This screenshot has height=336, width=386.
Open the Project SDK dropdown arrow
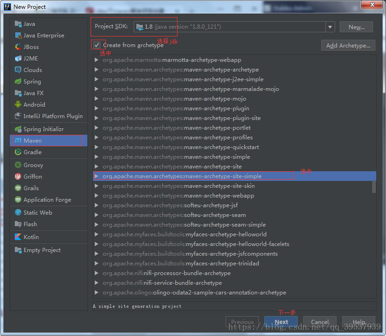pos(330,27)
